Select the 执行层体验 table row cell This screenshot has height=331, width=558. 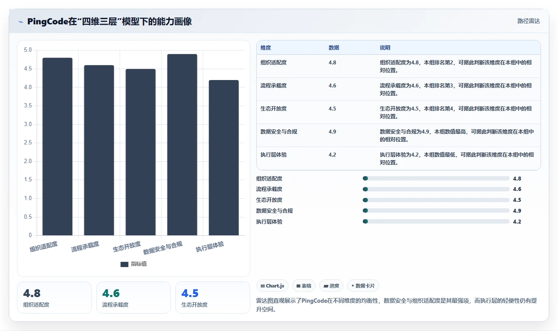pyautogui.click(x=273, y=155)
